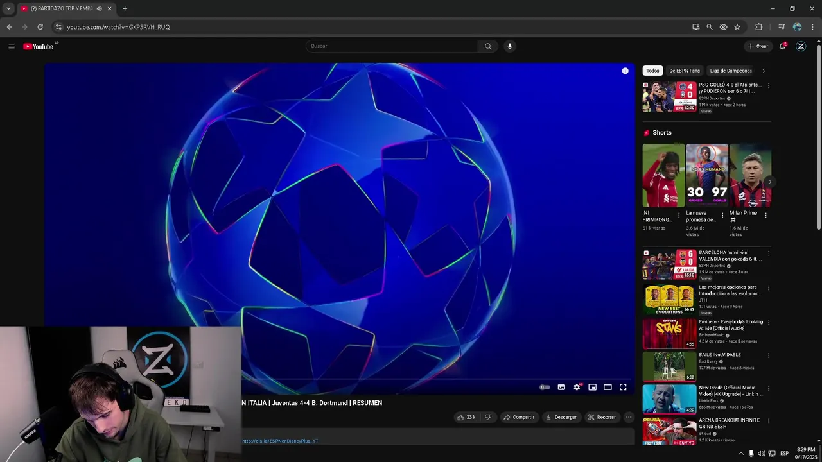Open options for the PSG GOLEÓ video

coord(769,85)
